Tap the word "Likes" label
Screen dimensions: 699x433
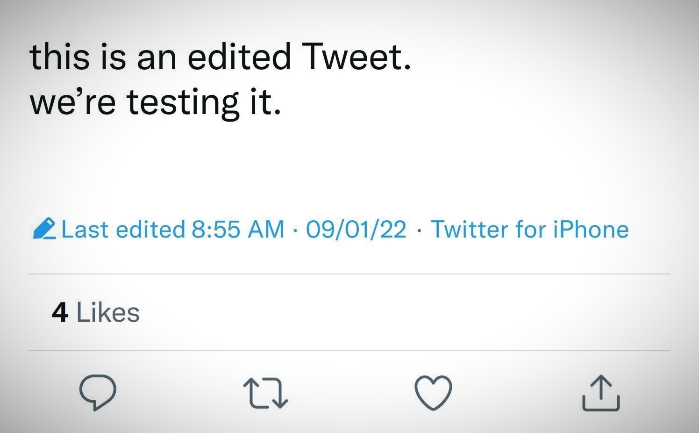click(x=108, y=312)
